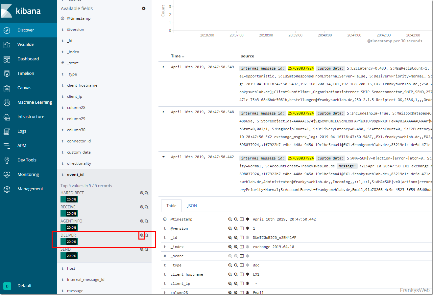The width and height of the screenshot is (433, 295).
Task: Select Infrastructure menu label
Action: [x=31, y=117]
